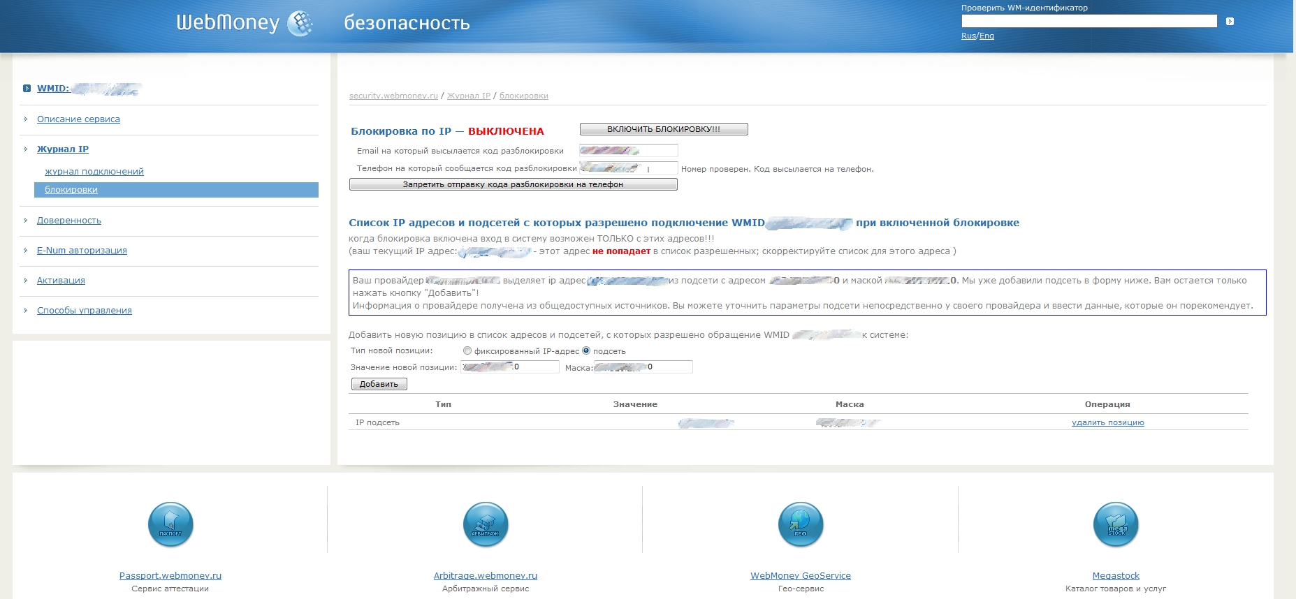This screenshot has height=599, width=1296.
Task: Focus the Значение новой позиции field
Action: 510,367
